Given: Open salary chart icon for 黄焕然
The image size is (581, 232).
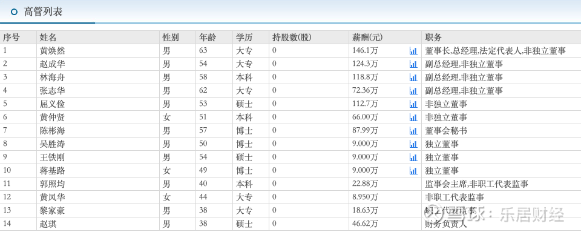Looking at the screenshot, I should tap(413, 51).
